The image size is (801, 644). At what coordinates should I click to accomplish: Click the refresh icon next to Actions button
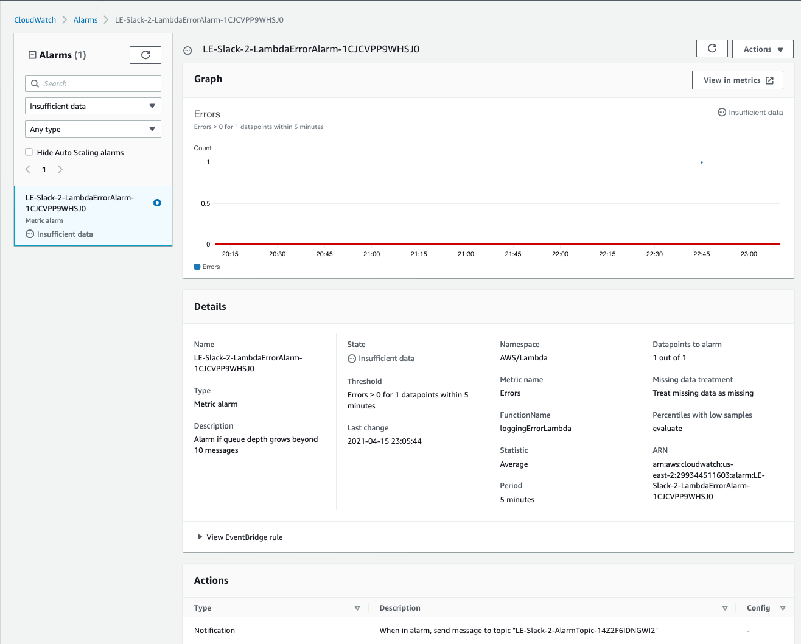[712, 49]
